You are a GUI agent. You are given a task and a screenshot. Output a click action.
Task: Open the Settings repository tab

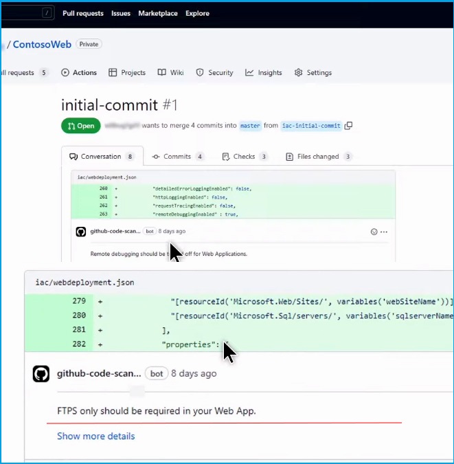click(313, 72)
